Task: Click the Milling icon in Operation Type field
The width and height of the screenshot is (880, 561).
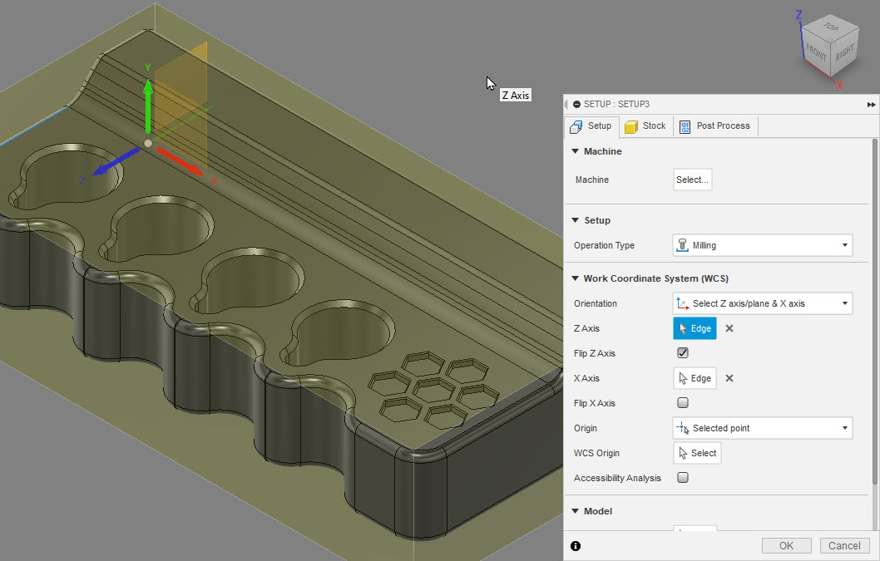Action: (x=683, y=245)
